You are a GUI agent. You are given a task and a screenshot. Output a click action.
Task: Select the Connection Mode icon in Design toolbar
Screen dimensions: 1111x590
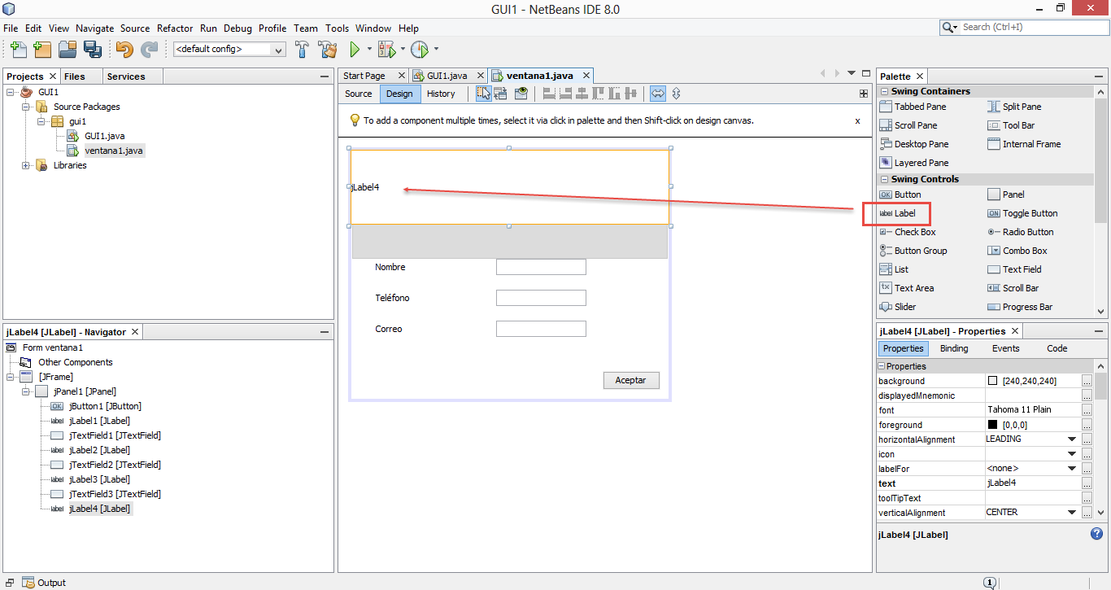point(500,94)
